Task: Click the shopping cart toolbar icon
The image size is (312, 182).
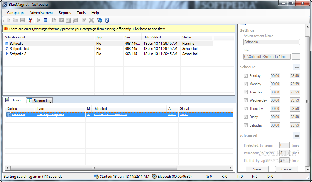Action: 100,20
